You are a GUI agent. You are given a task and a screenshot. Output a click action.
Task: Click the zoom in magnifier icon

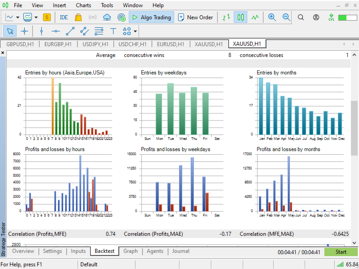tap(272, 17)
